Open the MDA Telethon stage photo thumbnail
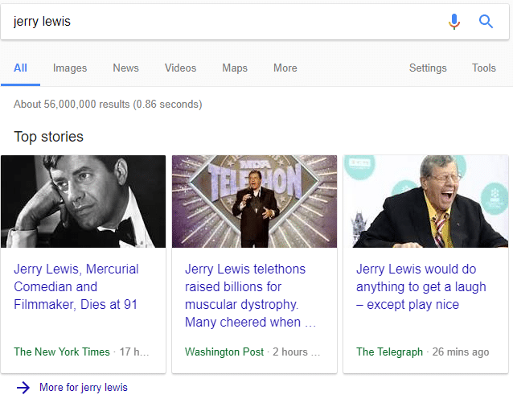 pos(254,201)
